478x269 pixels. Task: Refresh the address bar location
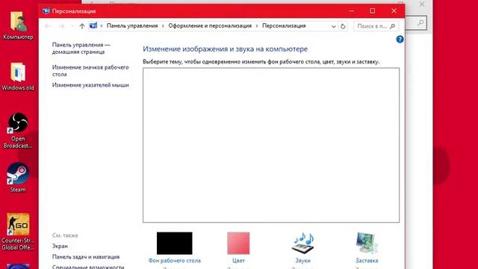343,26
